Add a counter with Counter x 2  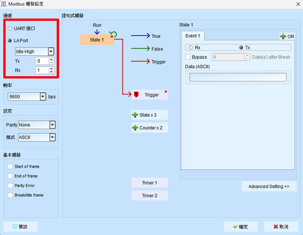[x=150, y=128]
